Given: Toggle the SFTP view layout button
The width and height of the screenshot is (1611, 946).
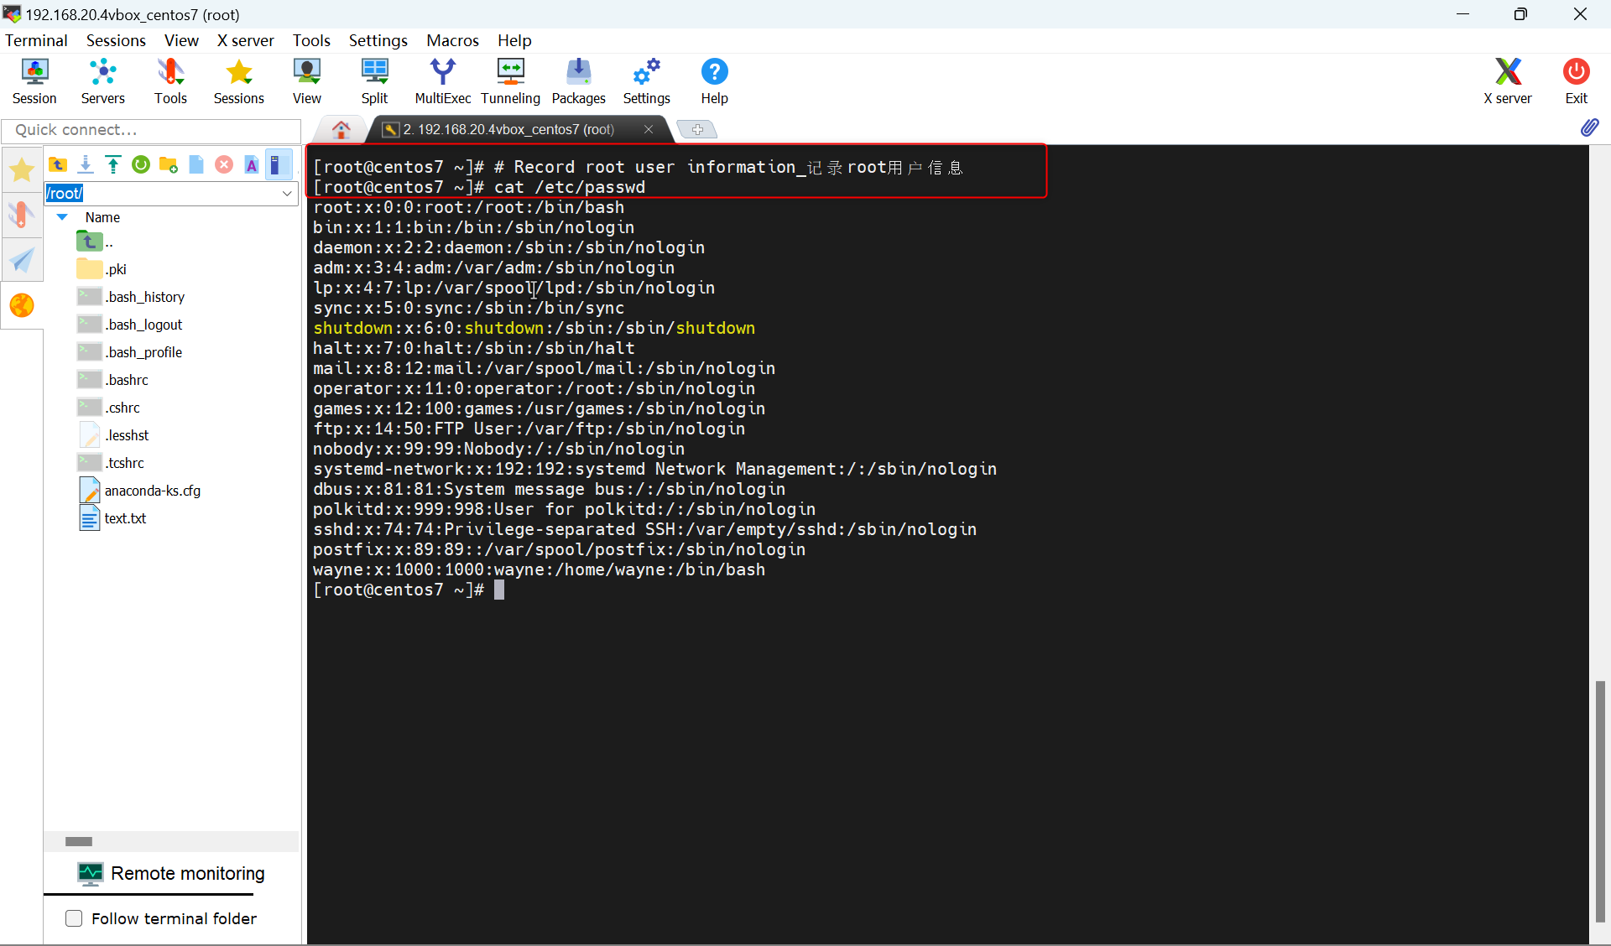Looking at the screenshot, I should tap(278, 164).
